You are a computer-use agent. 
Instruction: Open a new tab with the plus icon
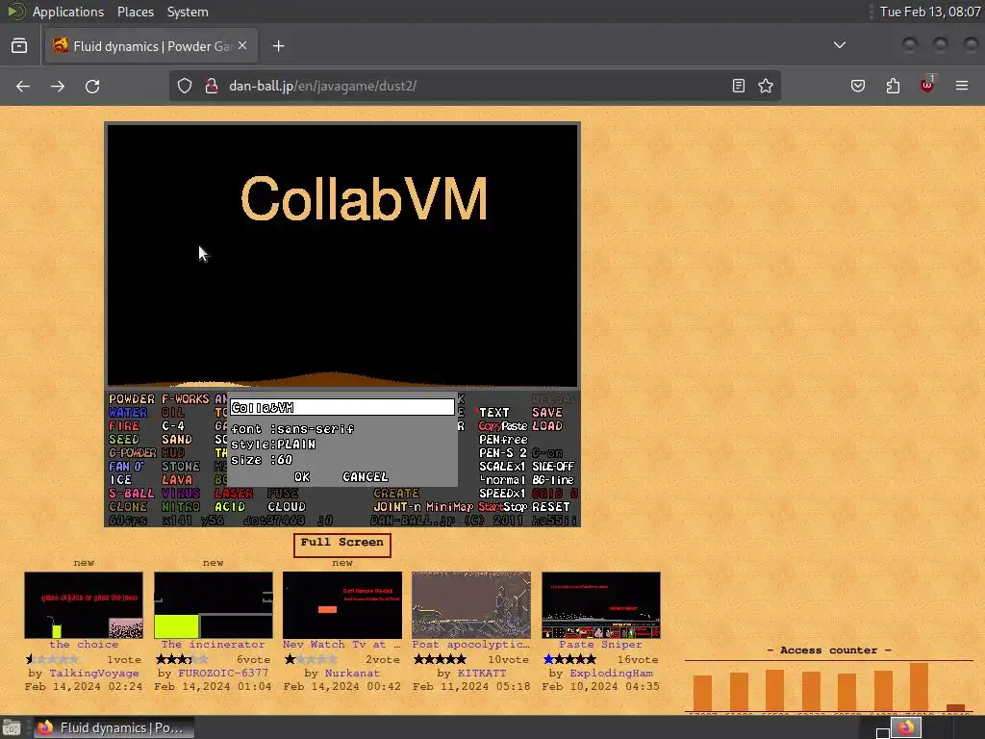[278, 46]
